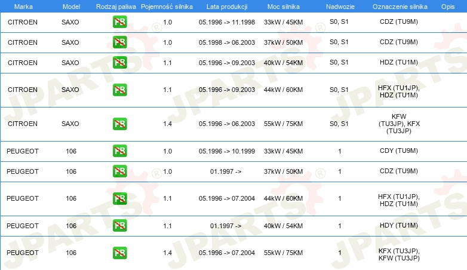Click the S0, S1 body cell in the 33kW Saxo row

tap(339, 22)
